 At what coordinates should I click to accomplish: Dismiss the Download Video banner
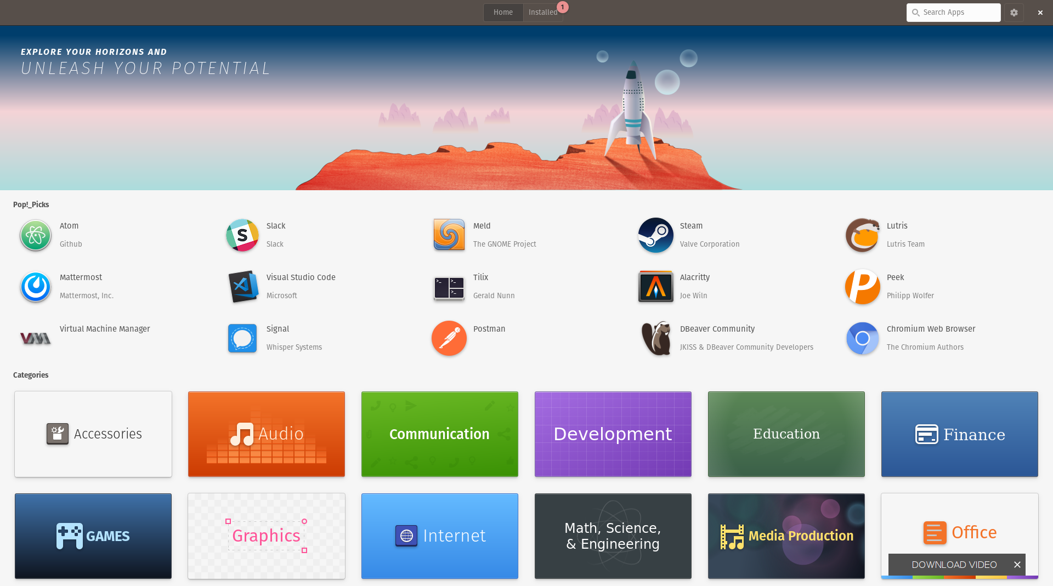(x=1017, y=565)
